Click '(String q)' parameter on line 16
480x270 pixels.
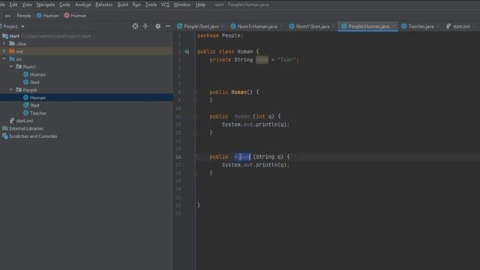coord(268,157)
